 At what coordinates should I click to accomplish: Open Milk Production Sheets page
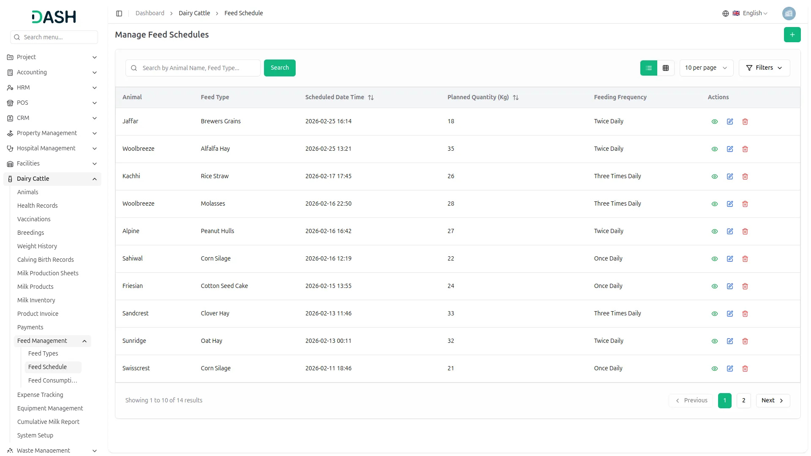48,274
